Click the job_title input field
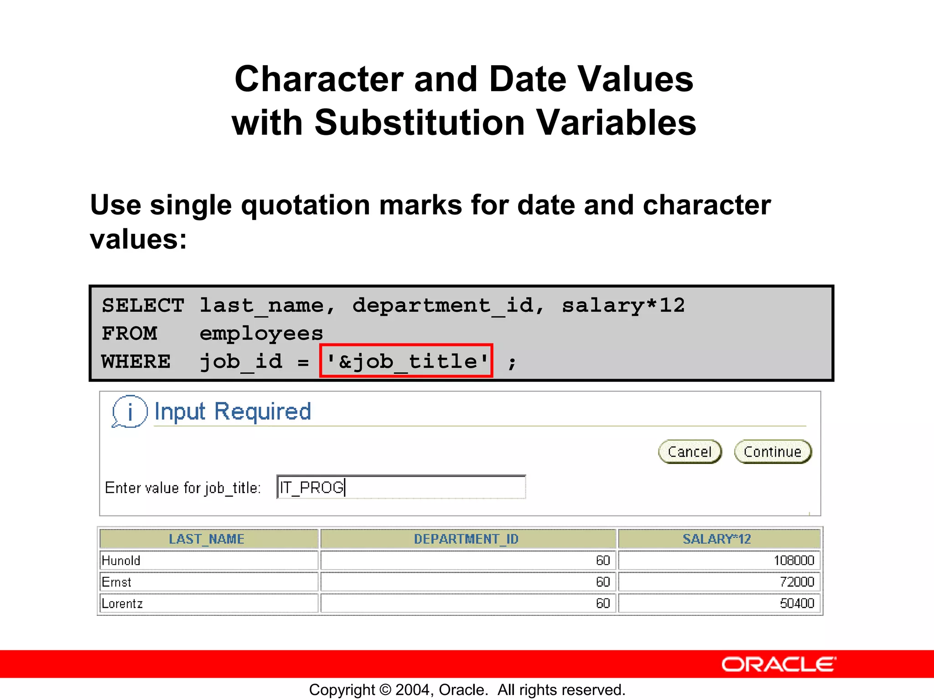The width and height of the screenshot is (934, 700). coord(401,487)
